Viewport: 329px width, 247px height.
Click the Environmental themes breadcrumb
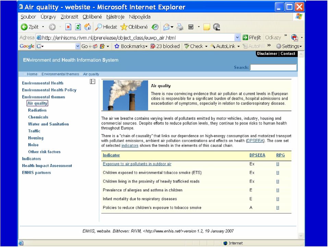[x=60, y=74]
